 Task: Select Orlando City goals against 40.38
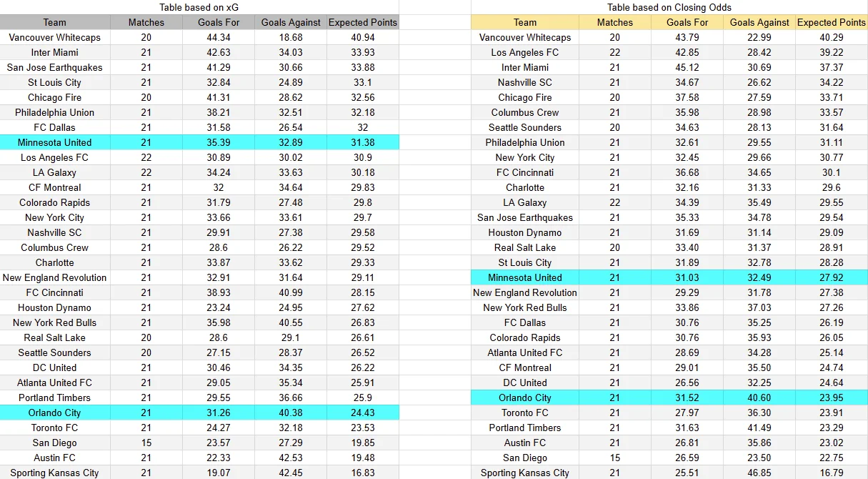pyautogui.click(x=291, y=413)
